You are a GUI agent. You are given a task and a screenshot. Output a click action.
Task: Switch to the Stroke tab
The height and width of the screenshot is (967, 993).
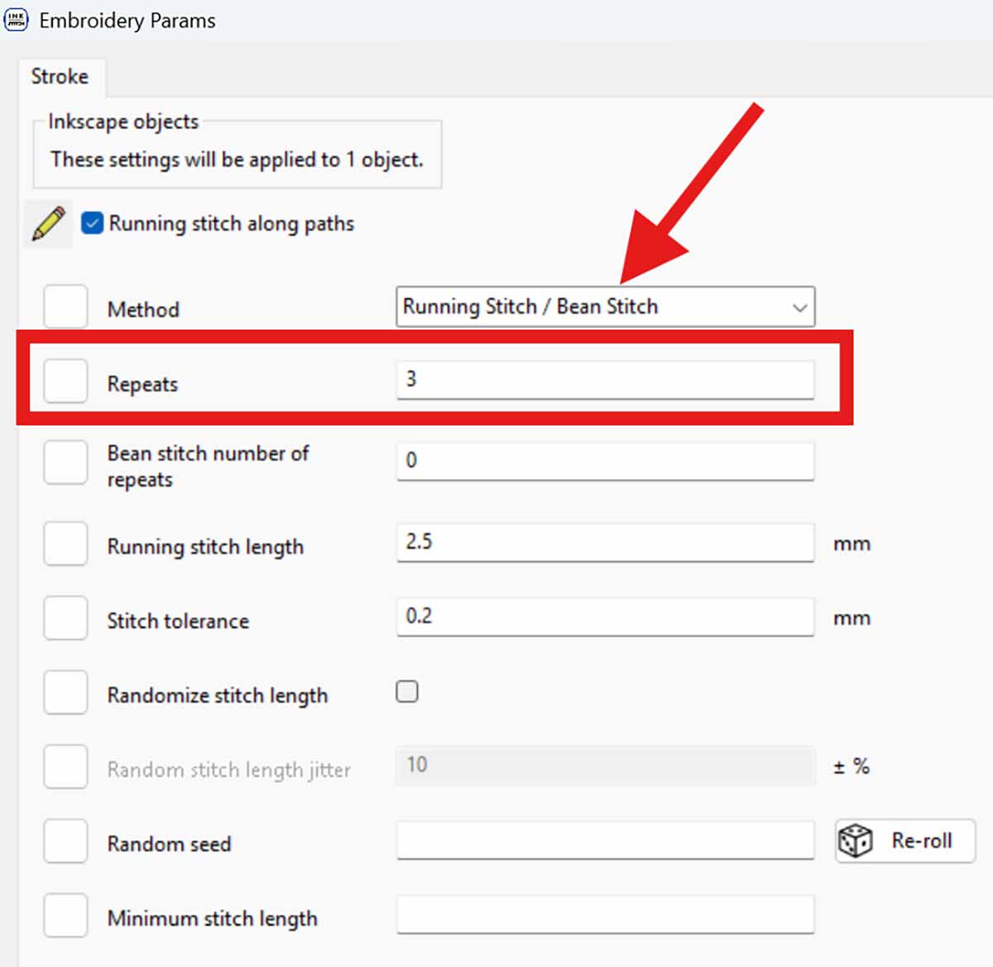tap(60, 76)
